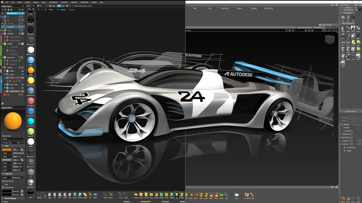Toggle the Isoparm U checkbox
This screenshot has height=203, width=362.
click(x=351, y=141)
